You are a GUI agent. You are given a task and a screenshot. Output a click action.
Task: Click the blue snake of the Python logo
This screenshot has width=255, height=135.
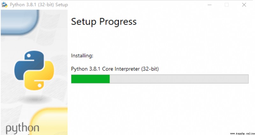coord(29,64)
